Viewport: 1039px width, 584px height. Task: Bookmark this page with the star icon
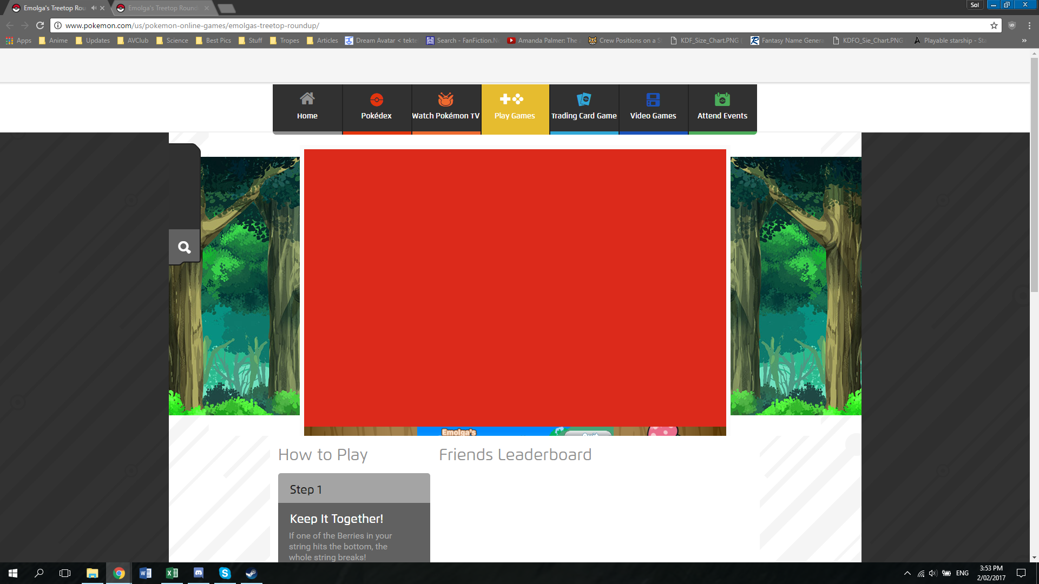coord(994,25)
